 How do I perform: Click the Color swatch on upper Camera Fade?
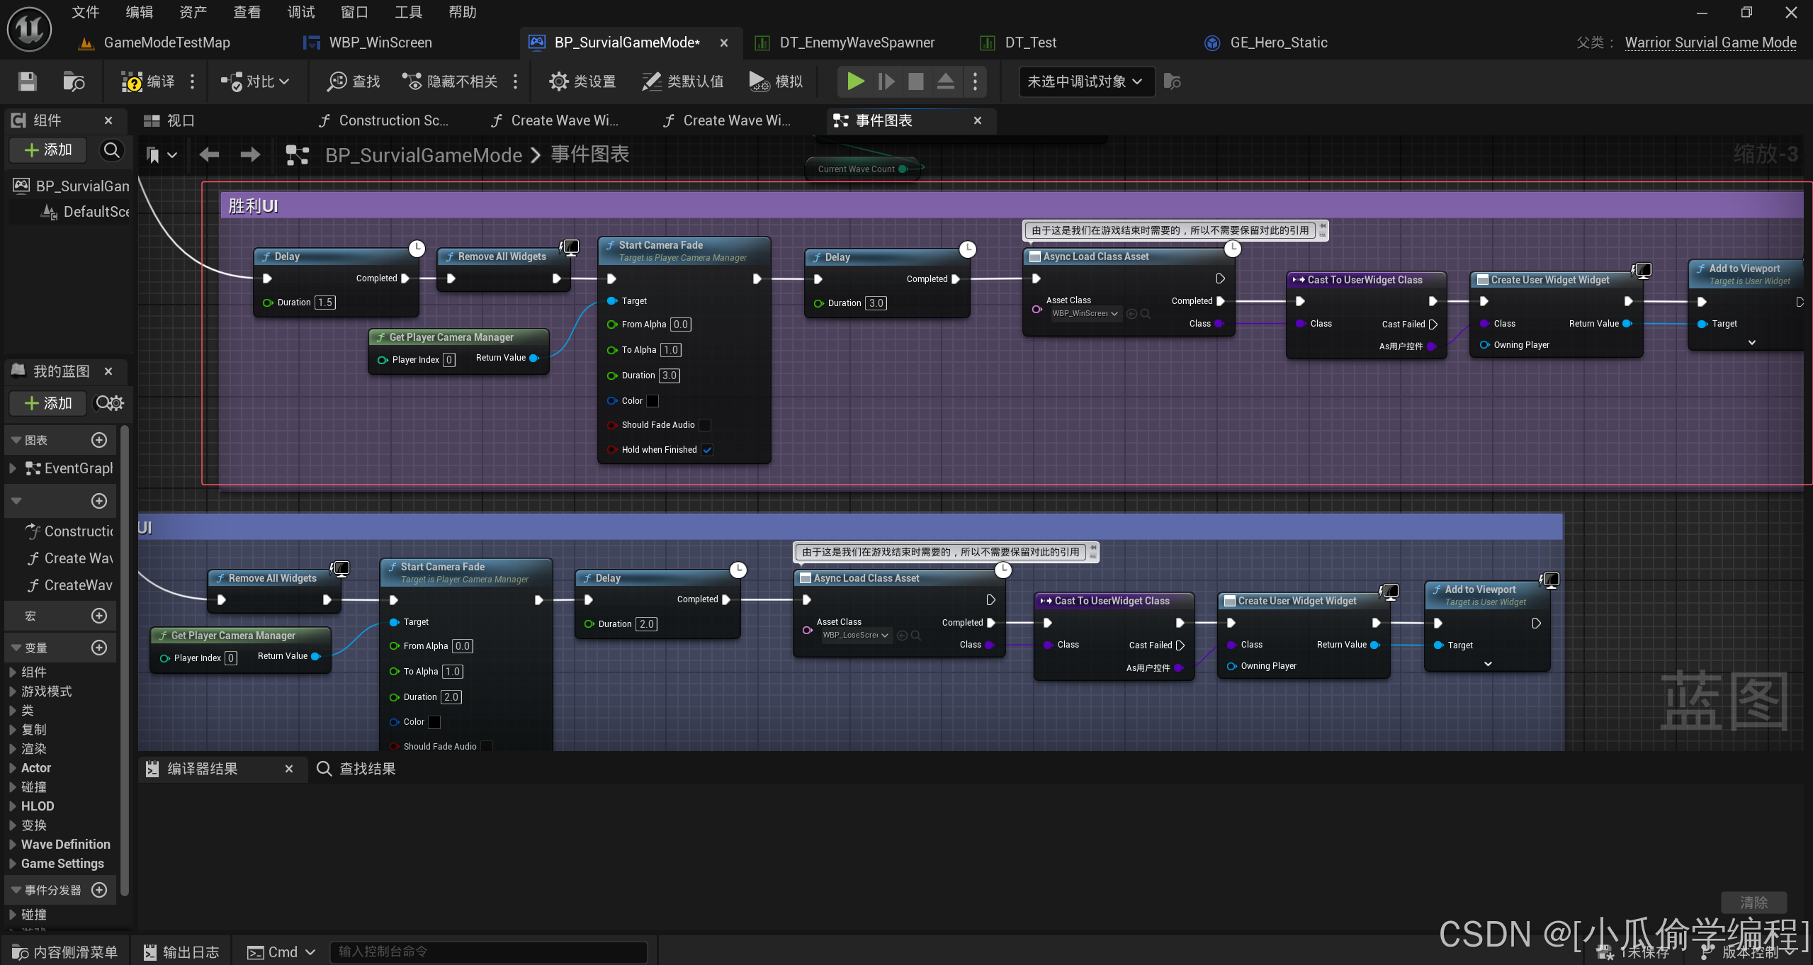[x=653, y=401]
